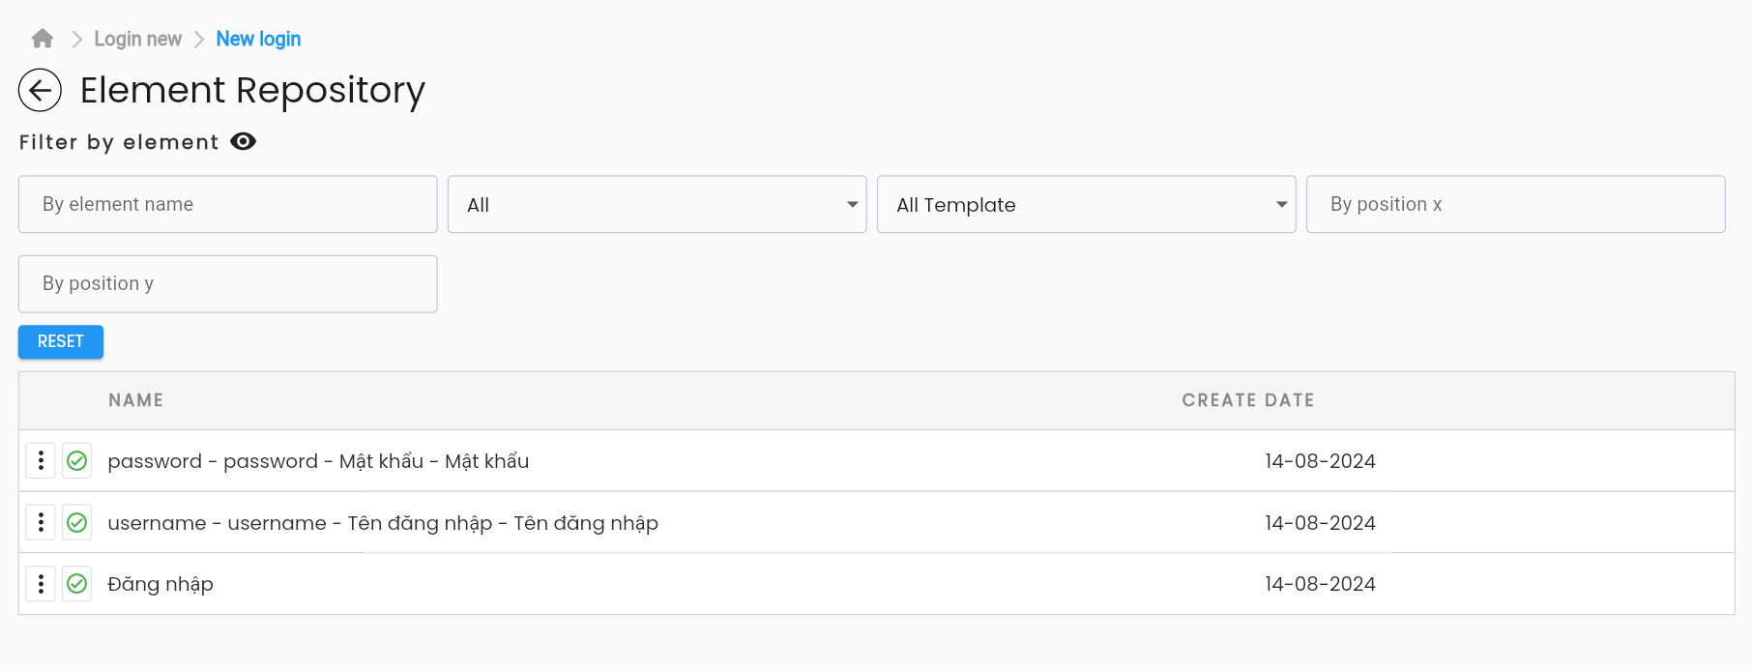Click the green check icon for the Đăng nhập row
The height and width of the screenshot is (671, 1752).
pyautogui.click(x=77, y=584)
